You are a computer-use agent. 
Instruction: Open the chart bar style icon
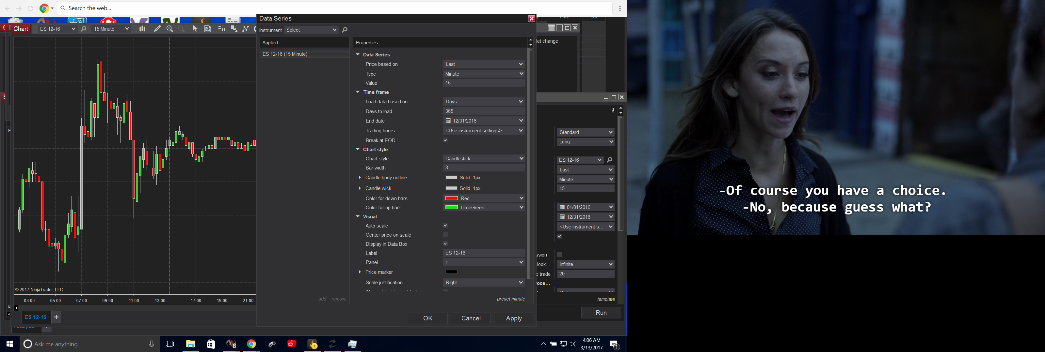tap(142, 29)
